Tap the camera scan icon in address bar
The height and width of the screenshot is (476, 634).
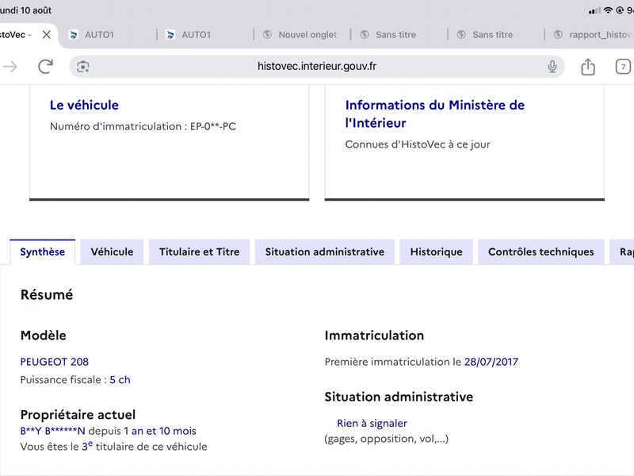(x=83, y=67)
